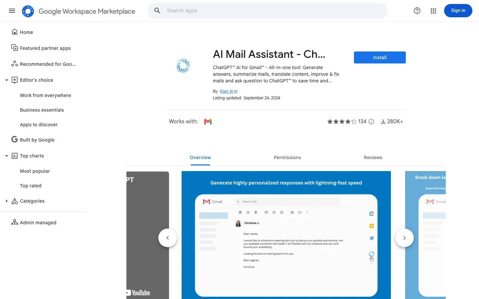The width and height of the screenshot is (479, 299).
Task: Show the next carousel slide
Action: point(404,238)
